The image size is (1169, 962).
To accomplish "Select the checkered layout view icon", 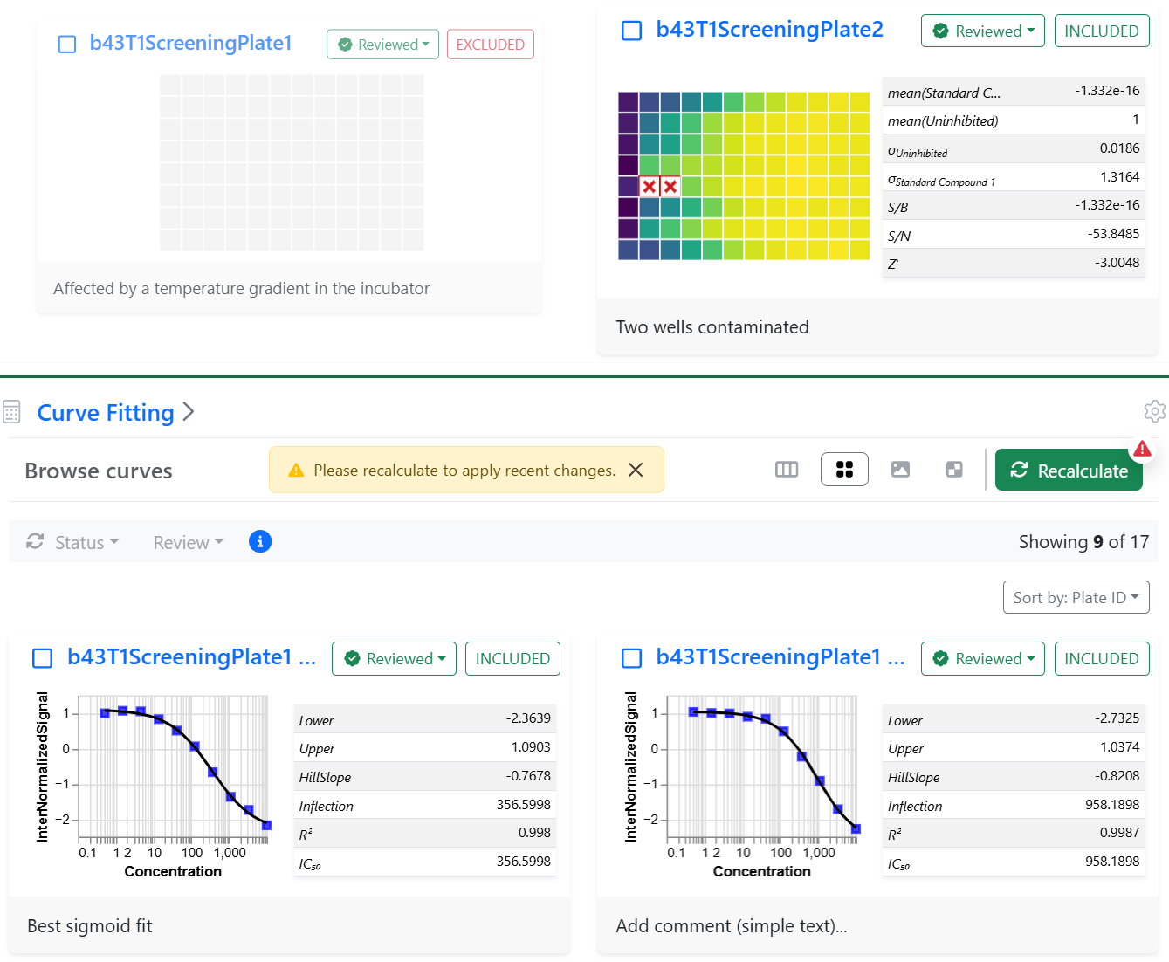I will point(954,470).
